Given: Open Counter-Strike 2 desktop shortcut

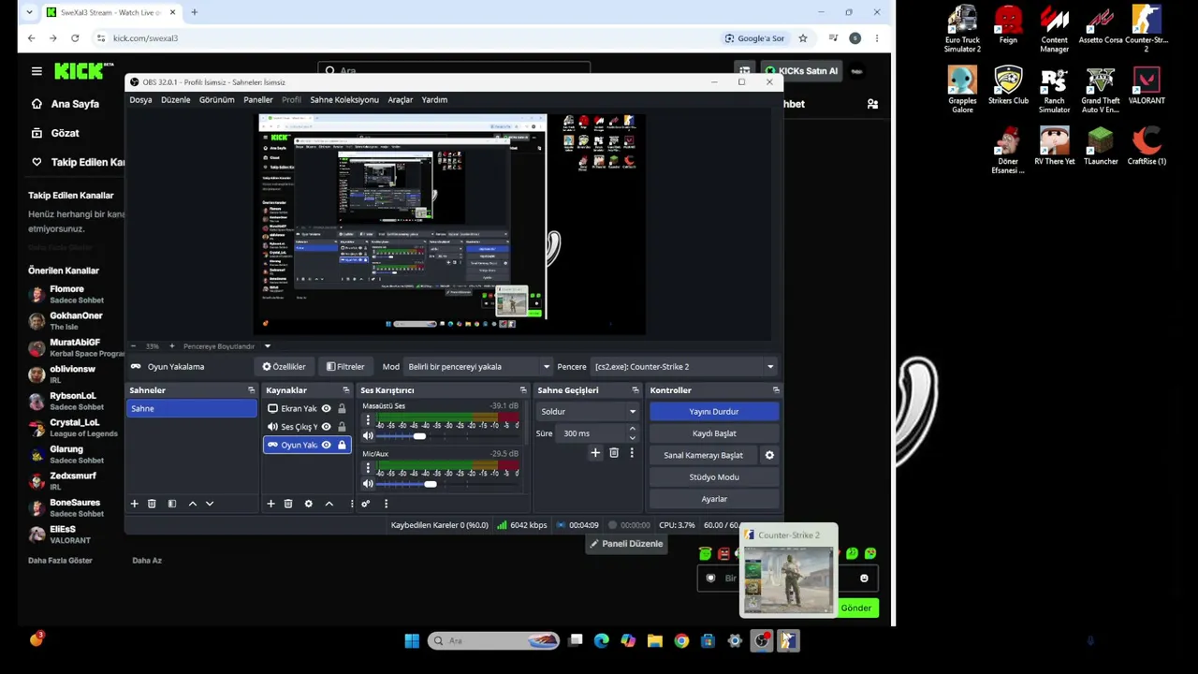Looking at the screenshot, I should [1147, 28].
